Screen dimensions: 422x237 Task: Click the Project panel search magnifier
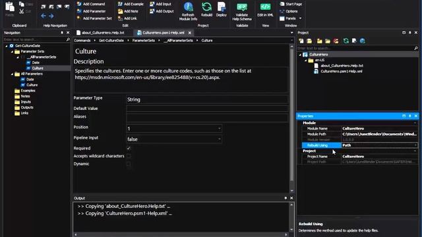(x=416, y=48)
